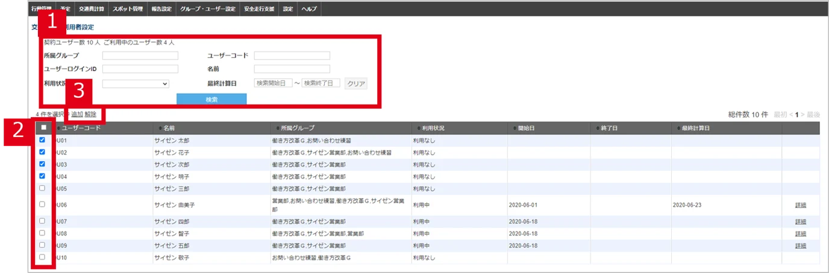Focus the 名前 search input field
The height and width of the screenshot is (273, 829).
click(292, 69)
